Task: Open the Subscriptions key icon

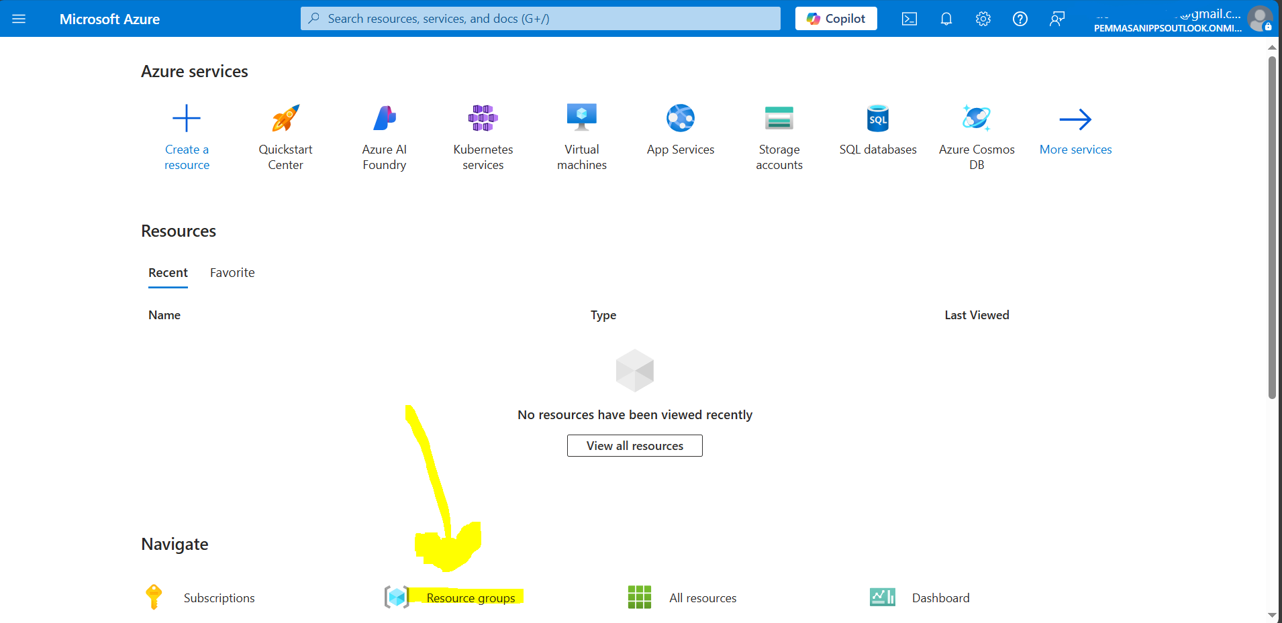Action: point(154,597)
